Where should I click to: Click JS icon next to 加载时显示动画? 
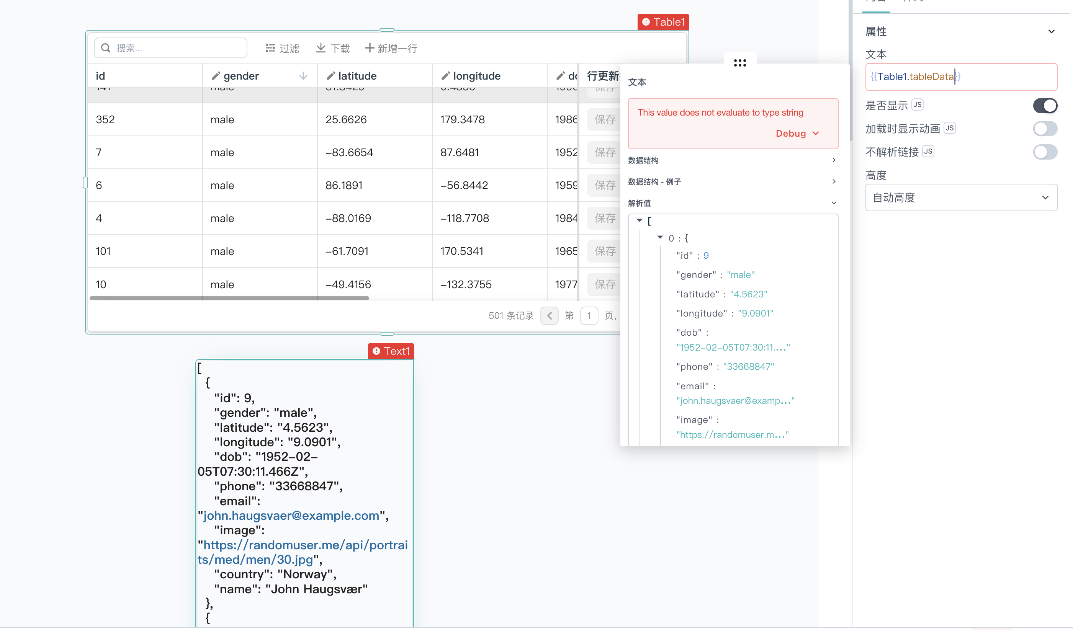click(950, 128)
